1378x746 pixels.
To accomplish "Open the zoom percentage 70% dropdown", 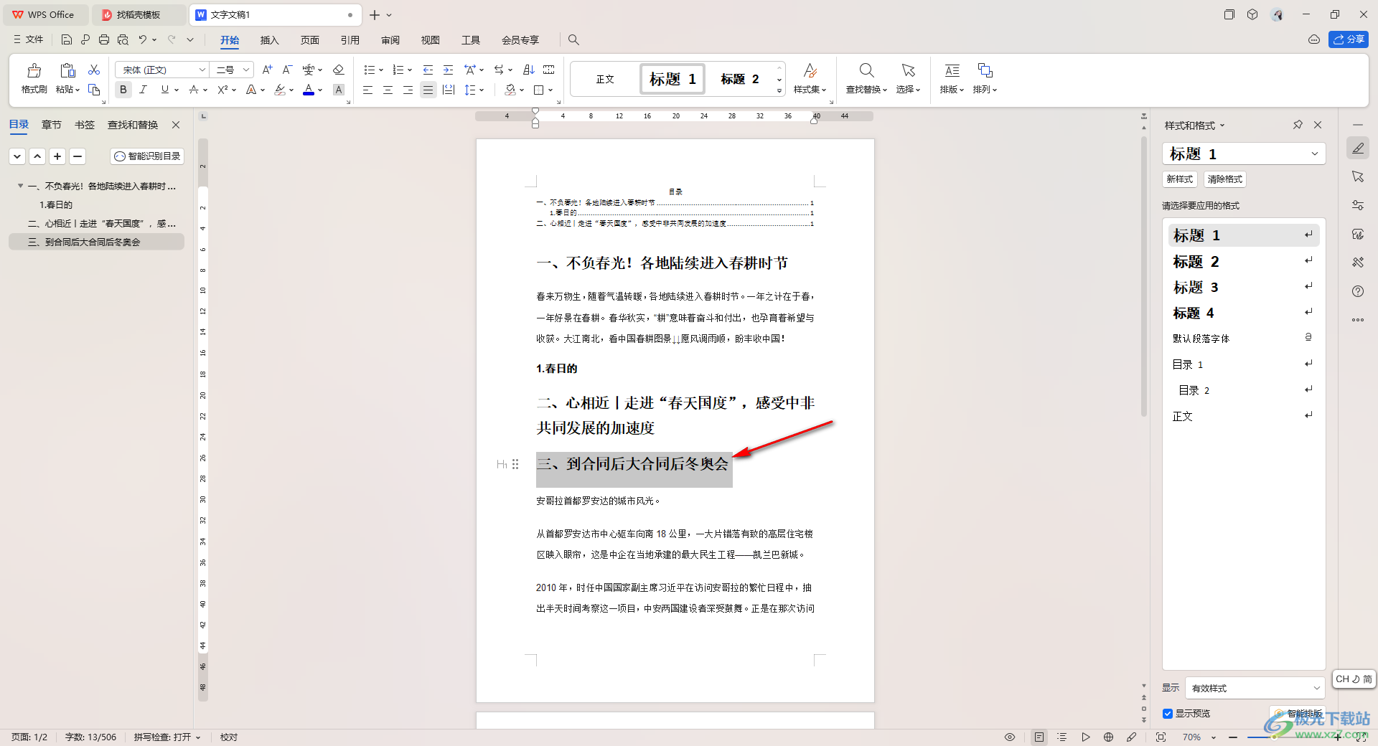I will pyautogui.click(x=1214, y=737).
